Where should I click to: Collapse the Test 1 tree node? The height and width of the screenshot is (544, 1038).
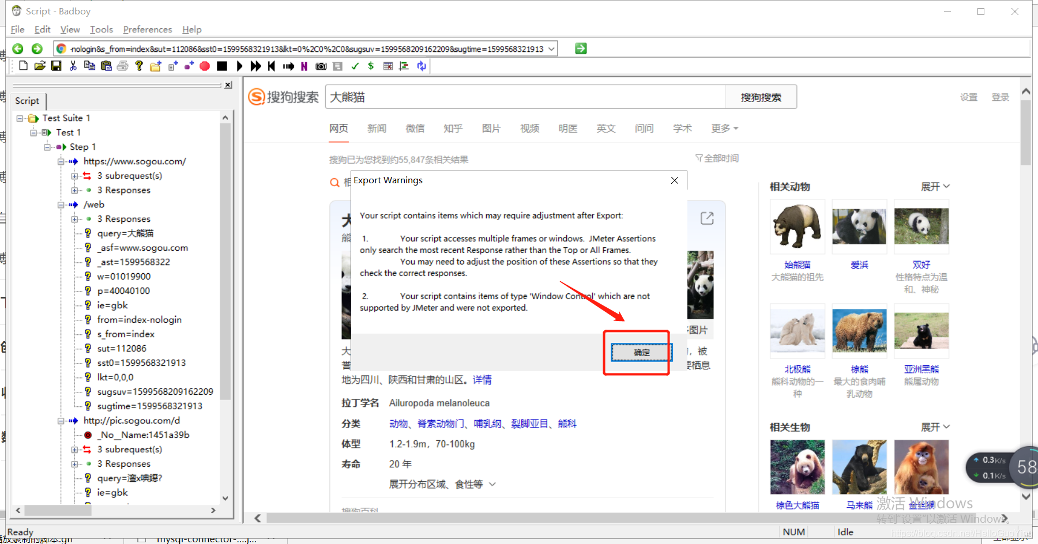point(33,133)
